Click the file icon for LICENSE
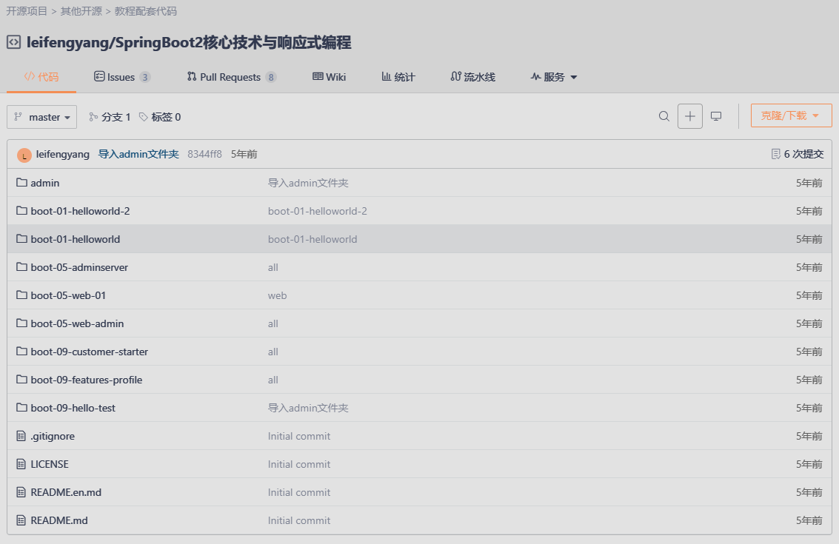The image size is (839, 544). coord(21,464)
